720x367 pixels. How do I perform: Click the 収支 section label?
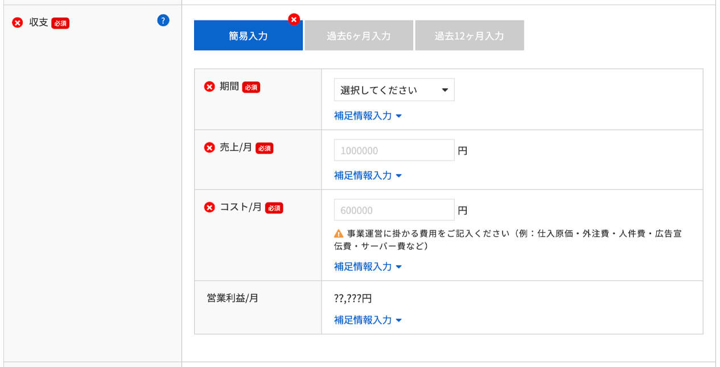click(x=39, y=23)
